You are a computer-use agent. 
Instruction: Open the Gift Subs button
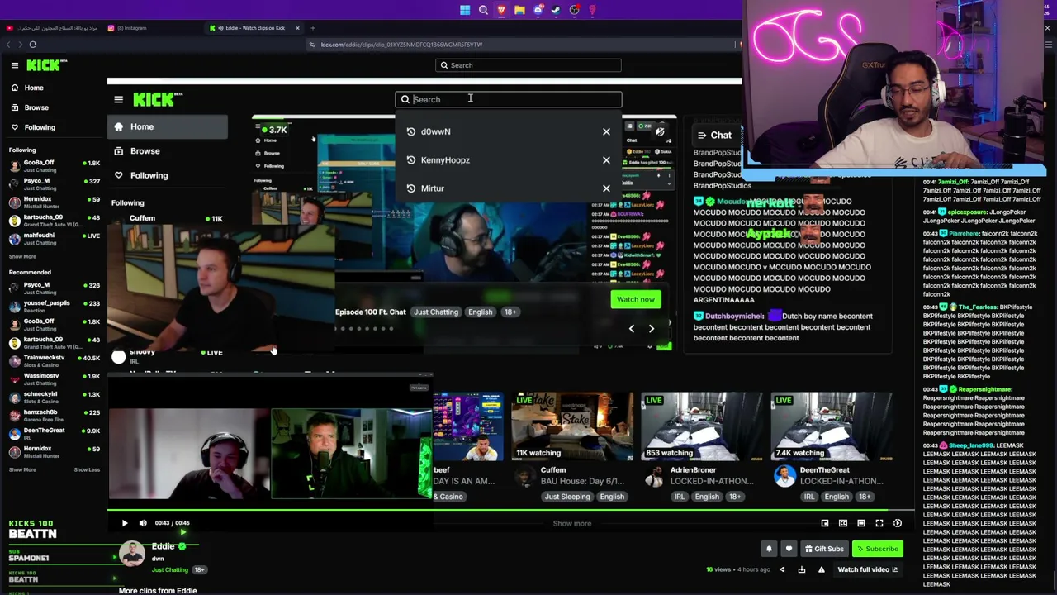[823, 549]
